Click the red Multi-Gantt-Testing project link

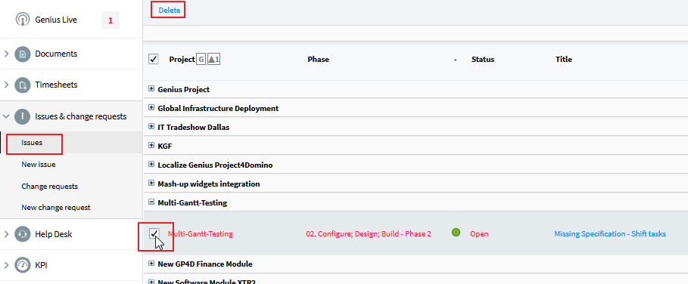click(x=200, y=234)
